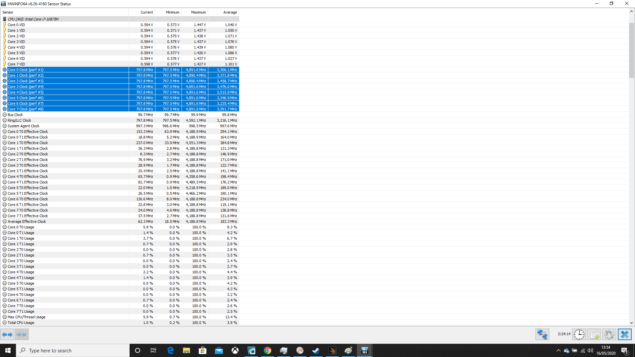Click the Minimum column header
This screenshot has height=357, width=635.
(168, 12)
